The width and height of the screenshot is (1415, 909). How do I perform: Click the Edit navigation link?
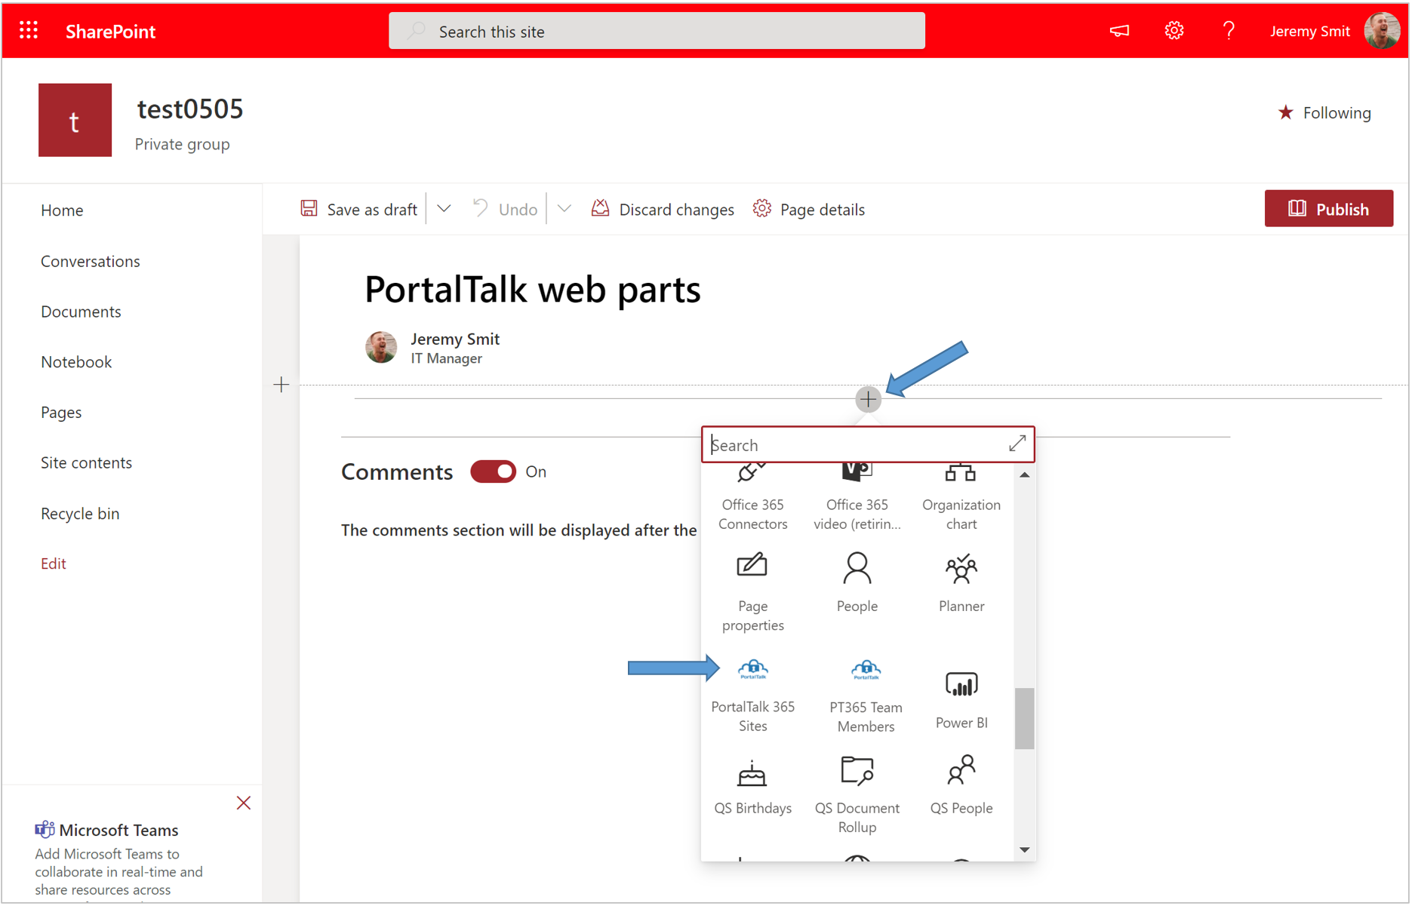53,564
